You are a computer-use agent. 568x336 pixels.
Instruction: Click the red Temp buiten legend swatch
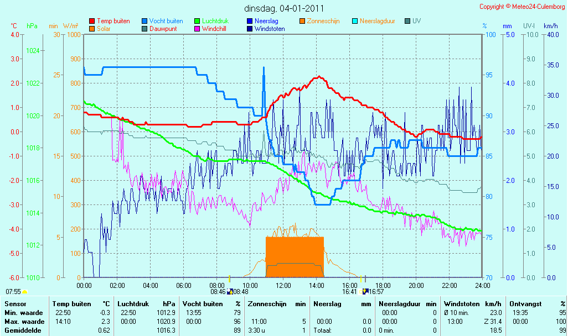92,22
